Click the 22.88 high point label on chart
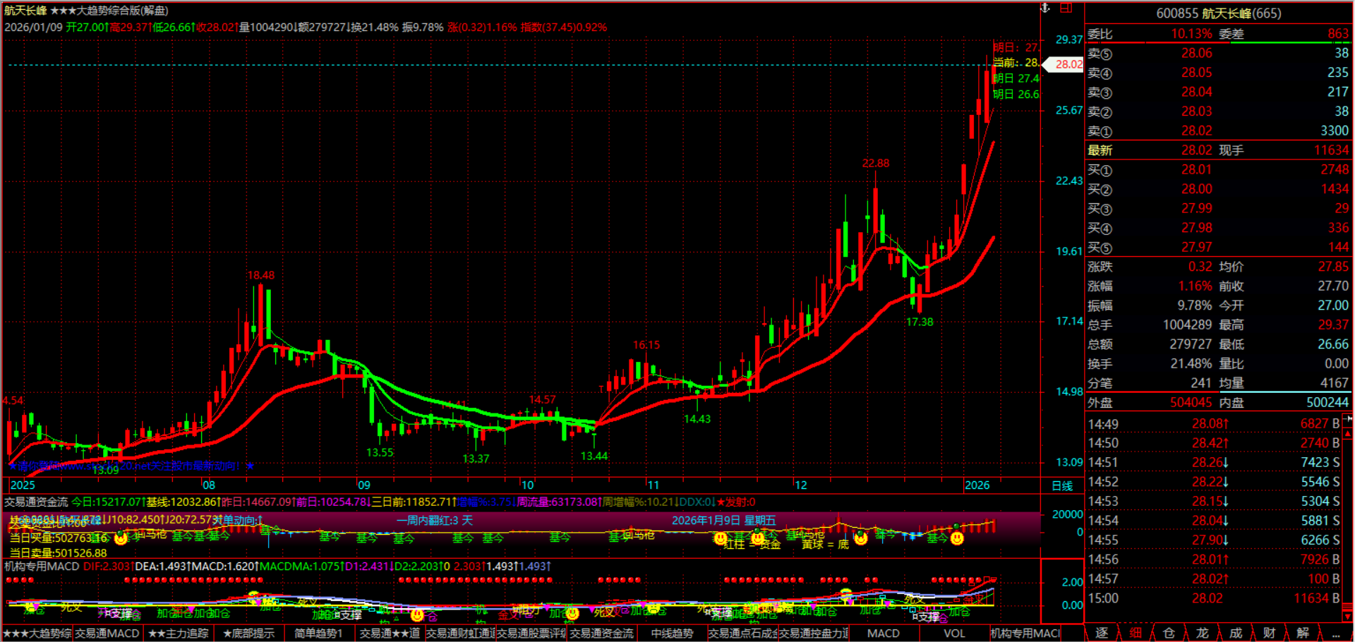The image size is (1355, 642). (875, 163)
